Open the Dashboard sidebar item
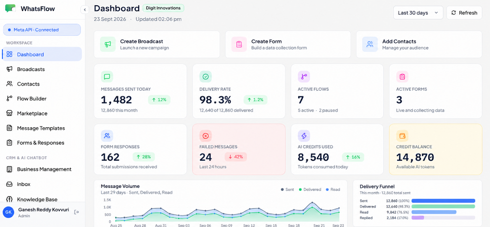This screenshot has height=227, width=490. (x=42, y=54)
